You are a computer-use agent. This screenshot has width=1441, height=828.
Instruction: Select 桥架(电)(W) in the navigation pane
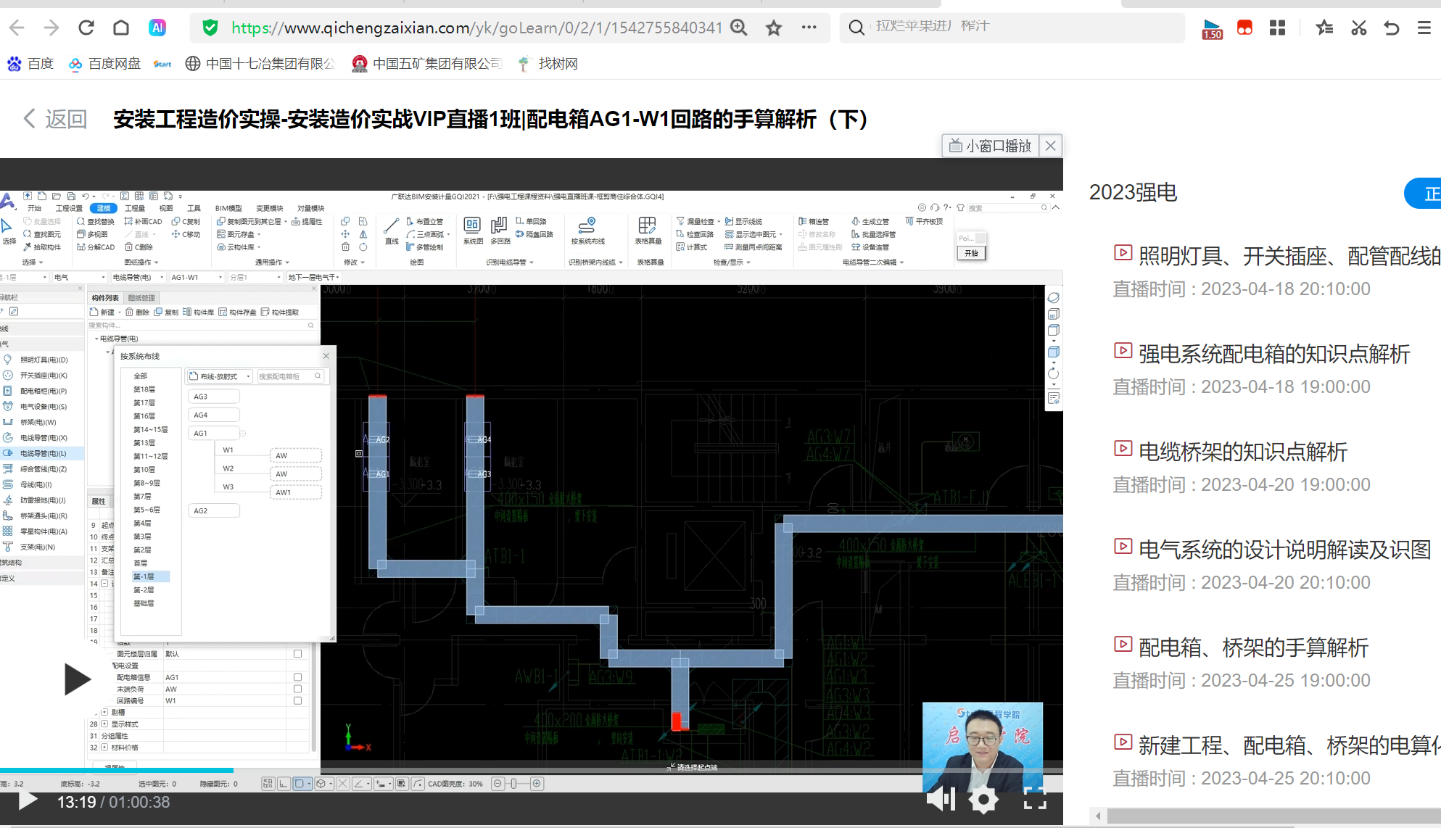coord(38,422)
